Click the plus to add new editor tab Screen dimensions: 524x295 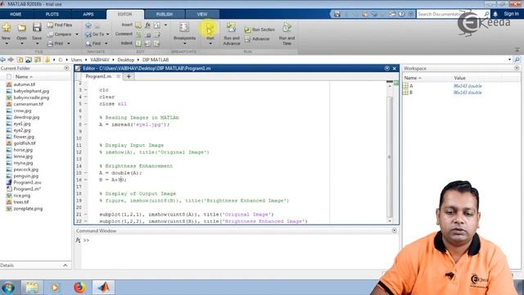coord(129,76)
